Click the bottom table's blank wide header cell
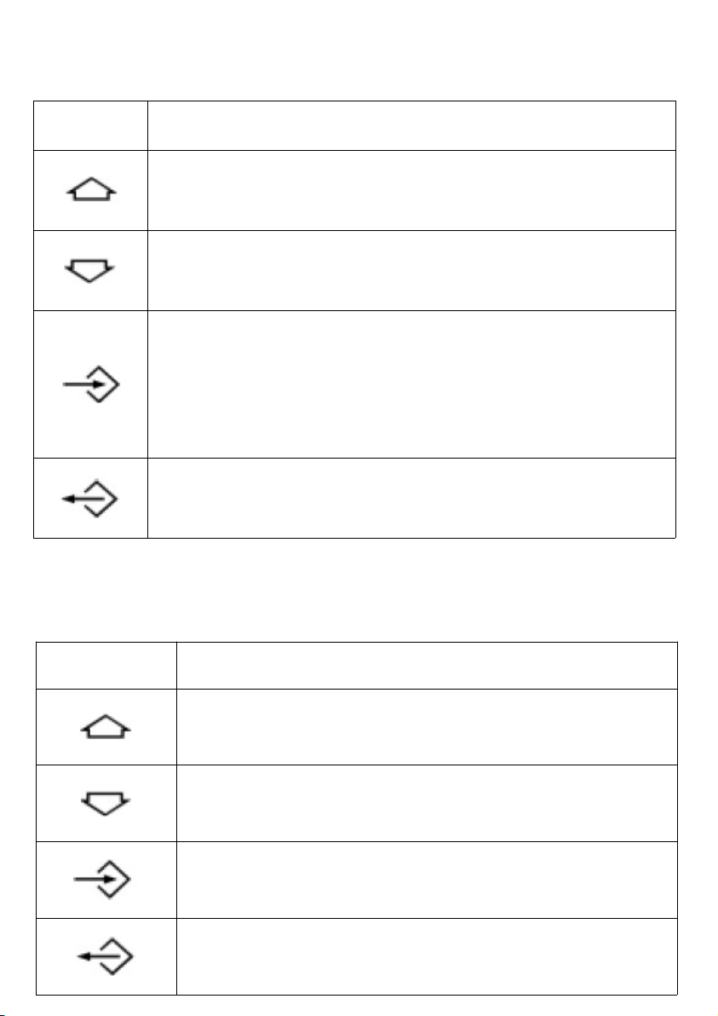718x1016 pixels. coord(427,666)
